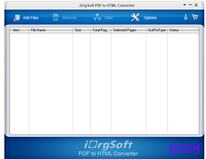Click the Clear label

point(109,18)
